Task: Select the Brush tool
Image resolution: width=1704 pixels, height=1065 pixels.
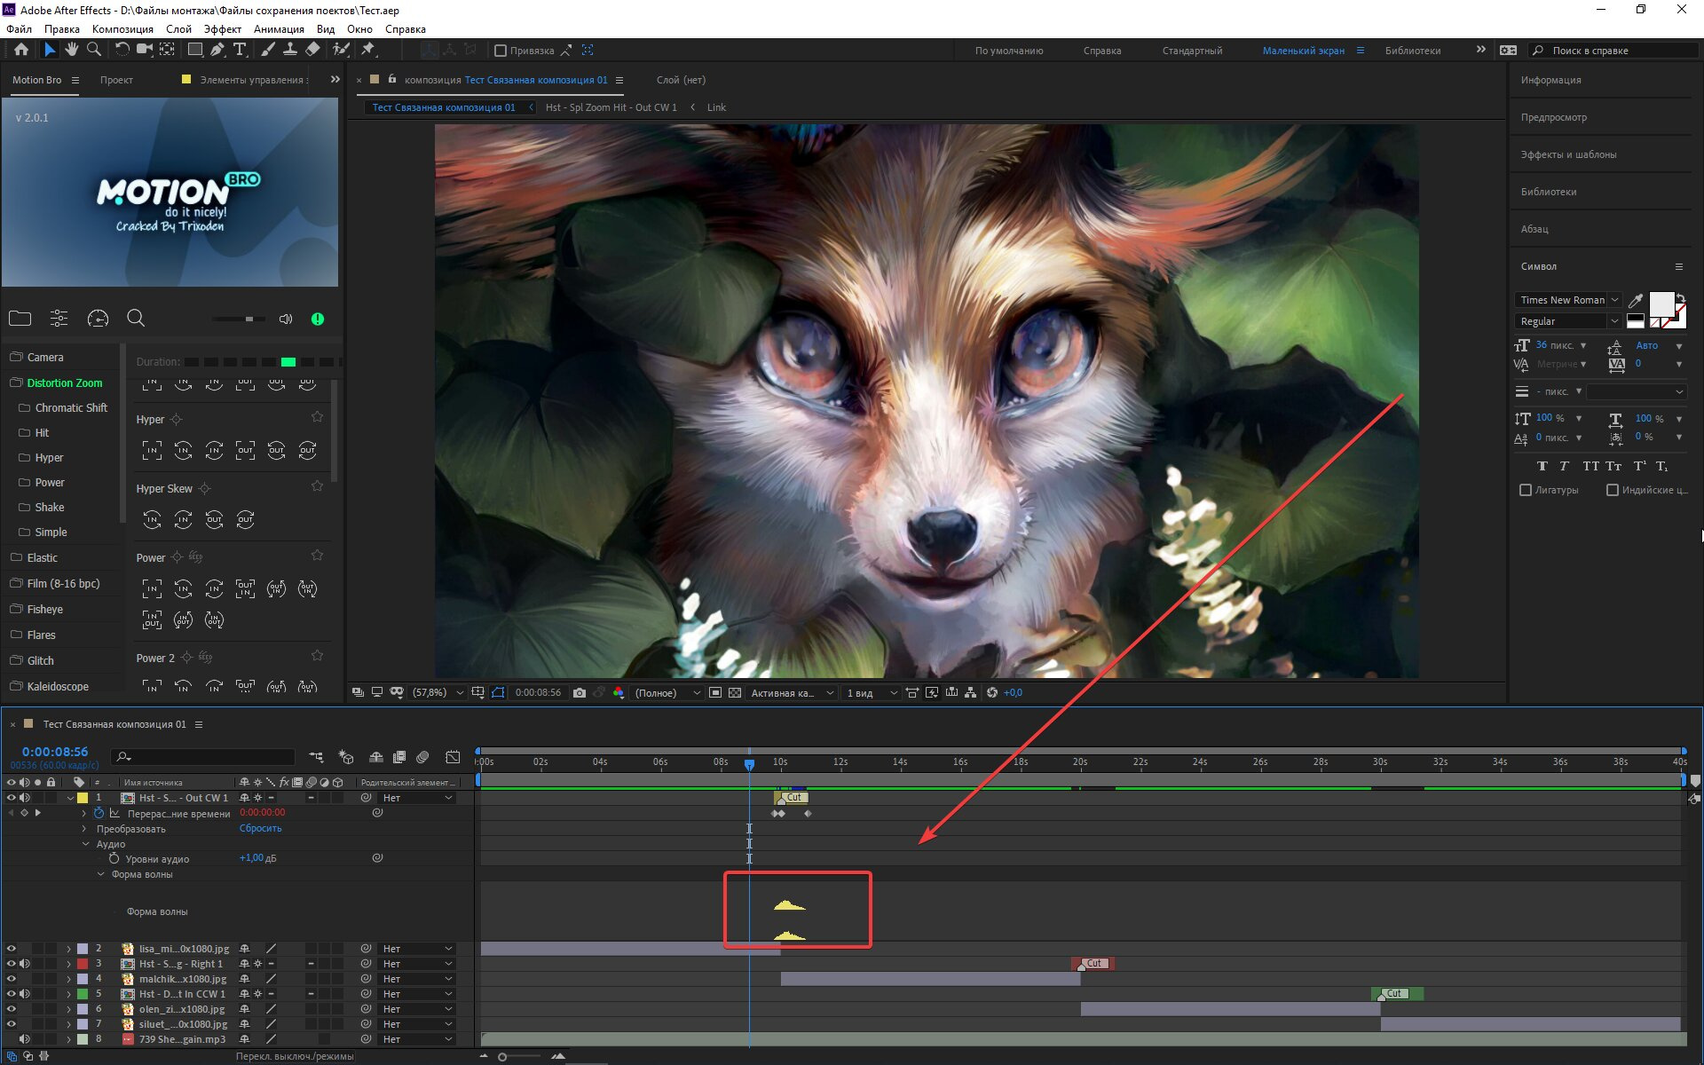Action: pos(267,50)
